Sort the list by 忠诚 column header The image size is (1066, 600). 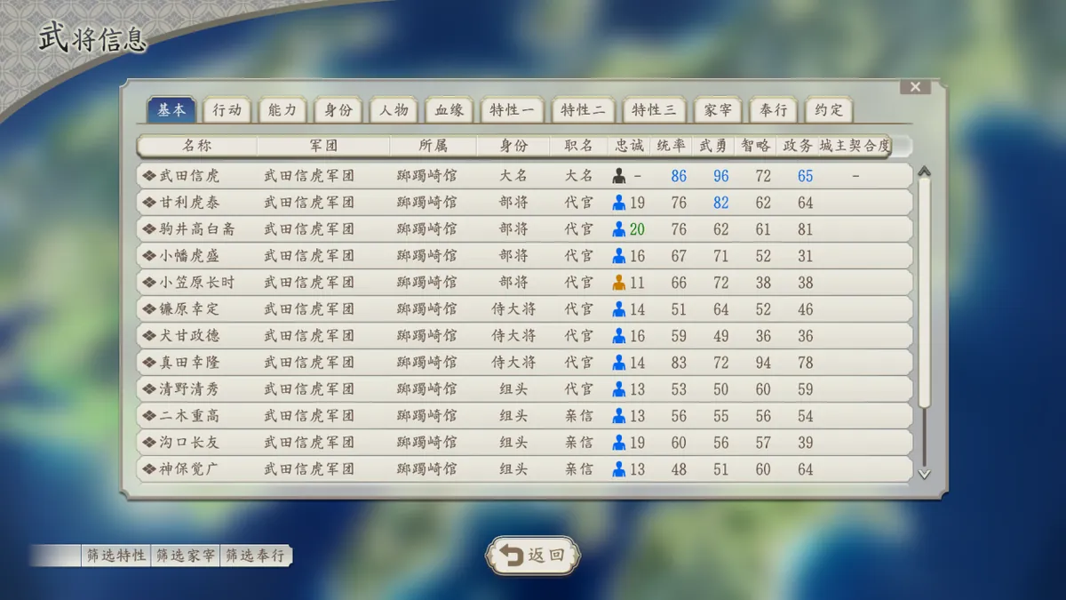coord(629,146)
